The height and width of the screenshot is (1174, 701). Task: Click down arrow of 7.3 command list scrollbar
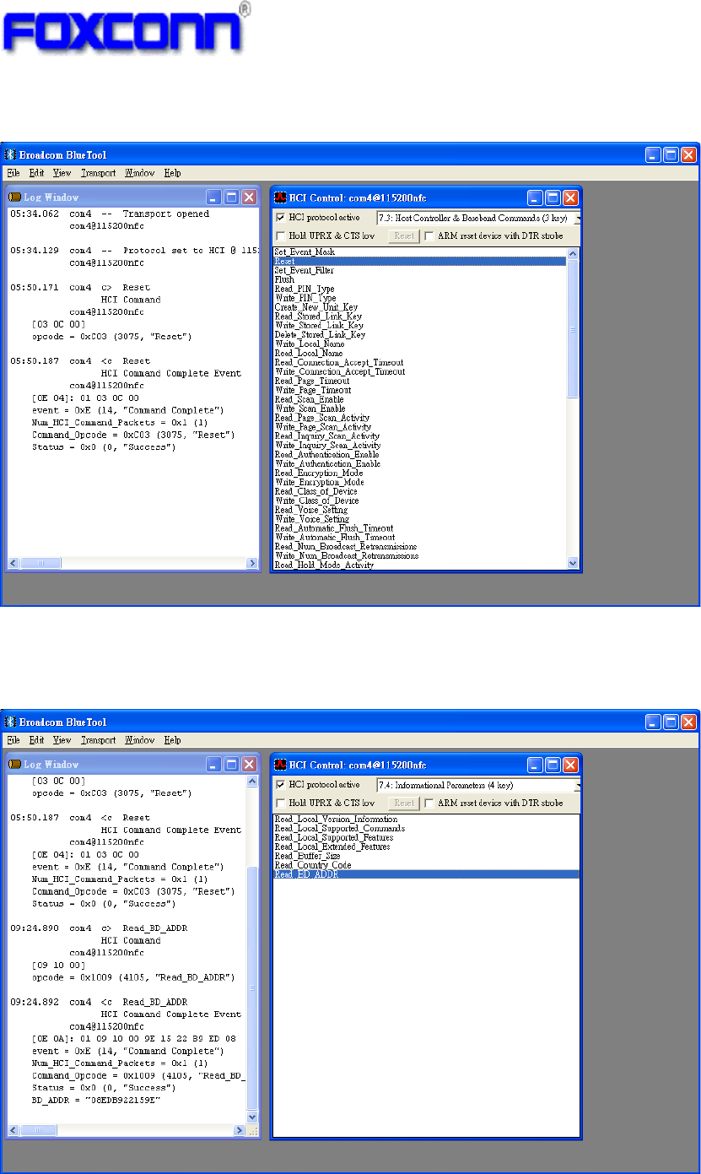pyautogui.click(x=574, y=563)
